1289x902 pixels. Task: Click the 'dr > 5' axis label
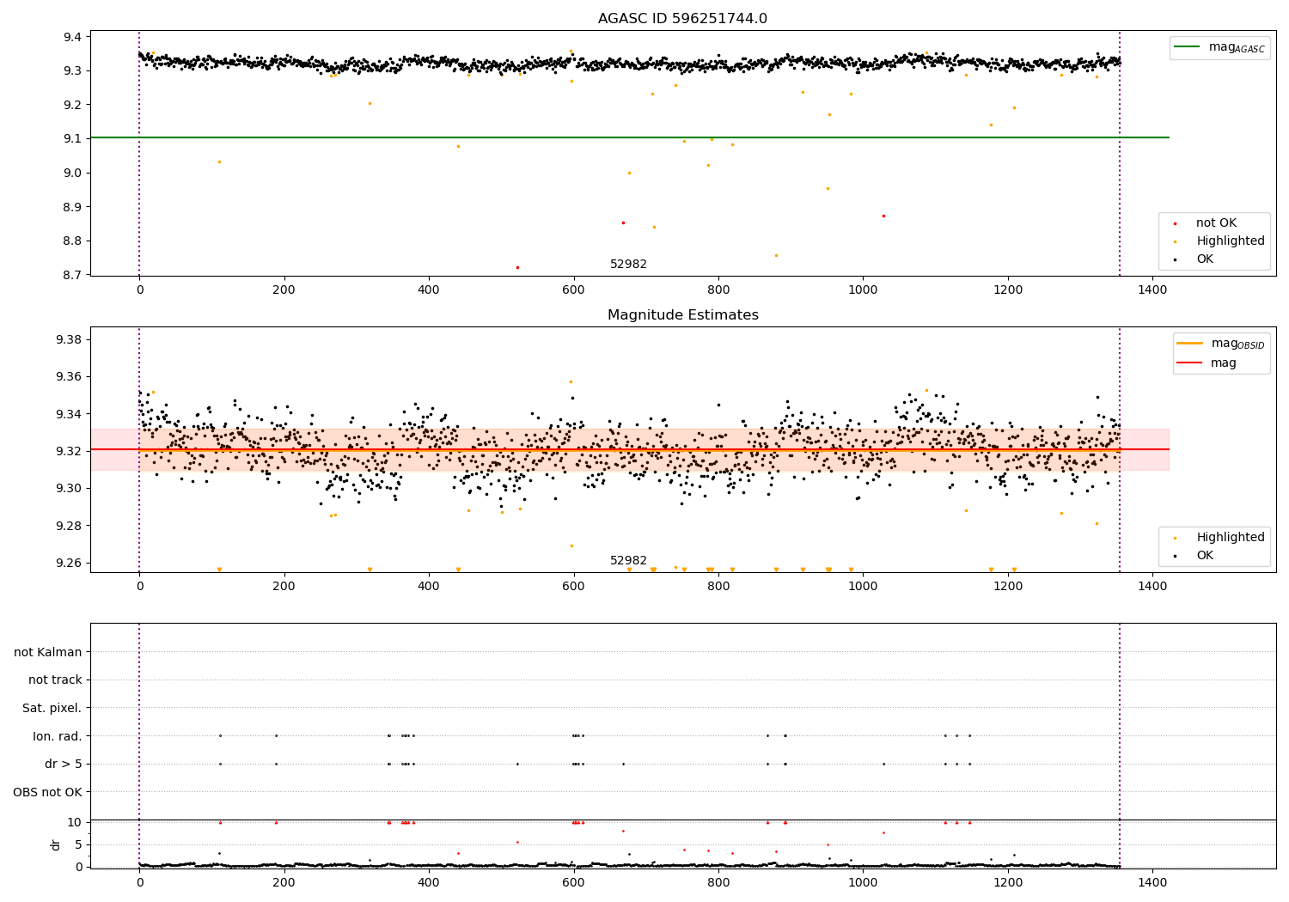(64, 764)
